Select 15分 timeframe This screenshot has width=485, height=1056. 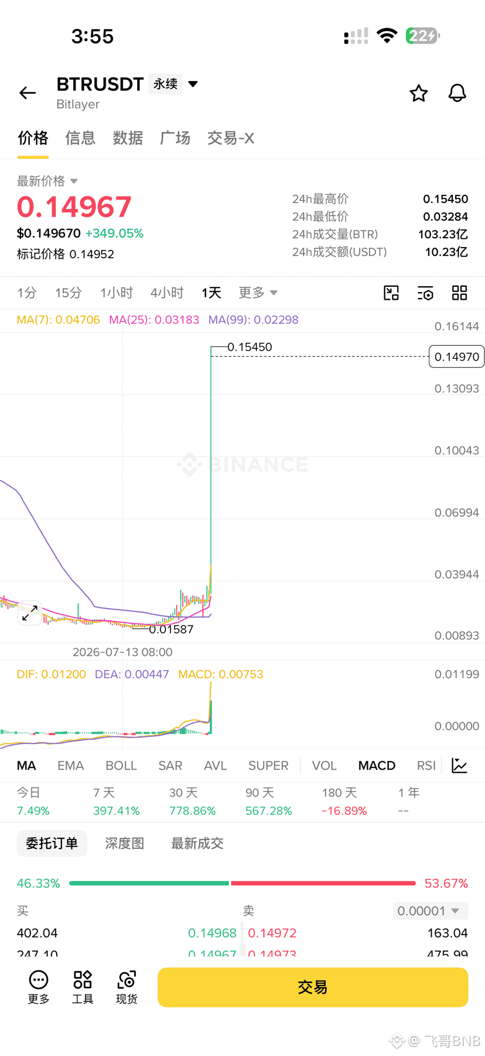pyautogui.click(x=69, y=293)
